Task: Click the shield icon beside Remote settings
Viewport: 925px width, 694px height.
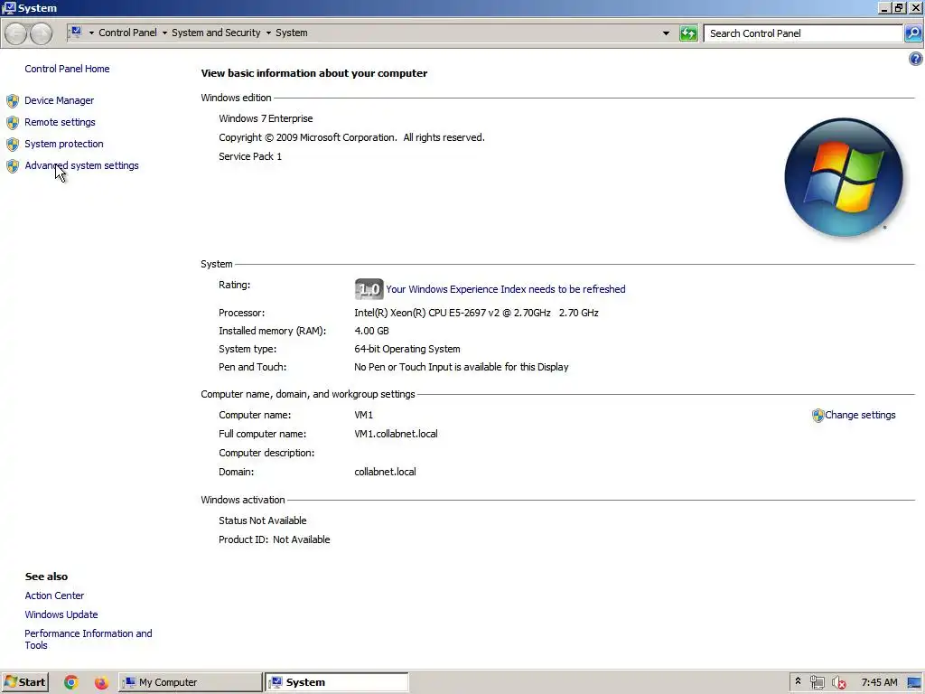Action: (x=13, y=123)
